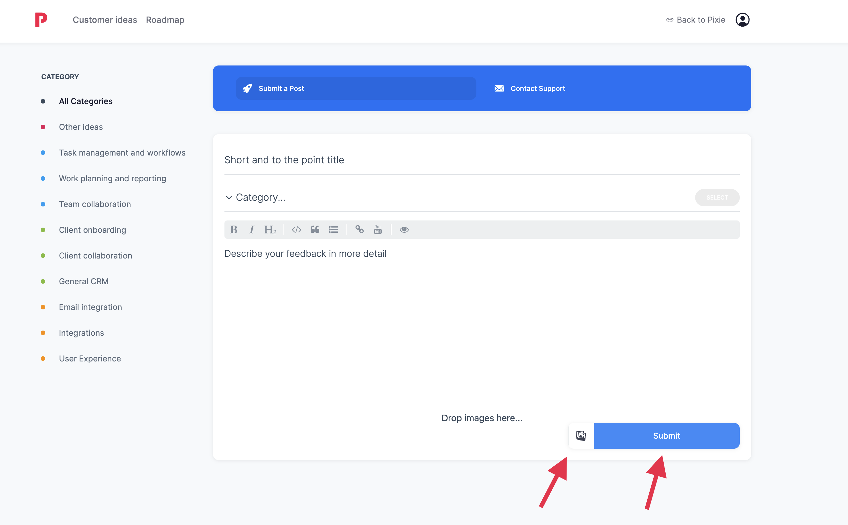Screen dimensions: 848x525
Task: Click the blue Submit button
Action: click(x=666, y=435)
